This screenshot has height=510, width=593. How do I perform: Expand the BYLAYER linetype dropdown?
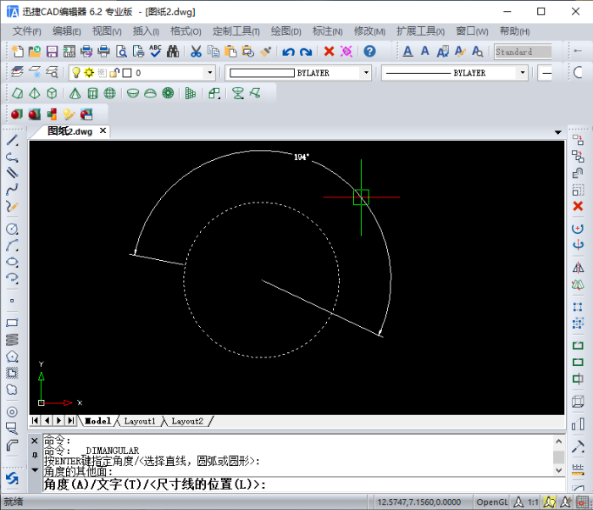[x=523, y=73]
